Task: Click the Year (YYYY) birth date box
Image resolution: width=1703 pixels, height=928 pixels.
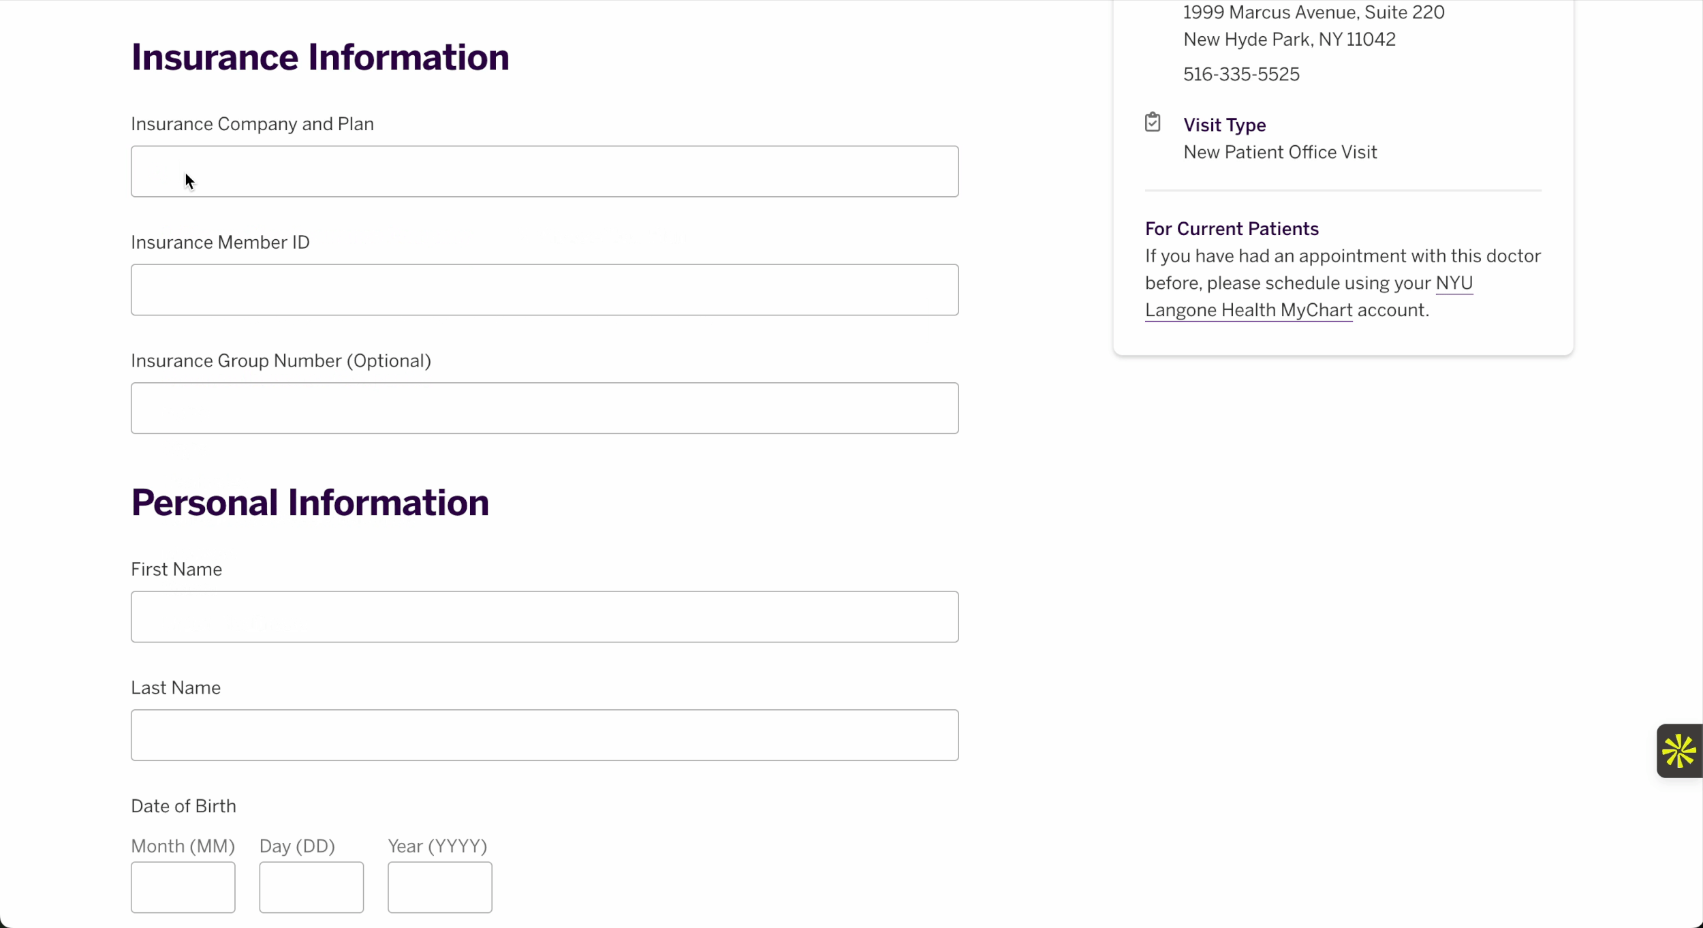Action: [x=439, y=887]
